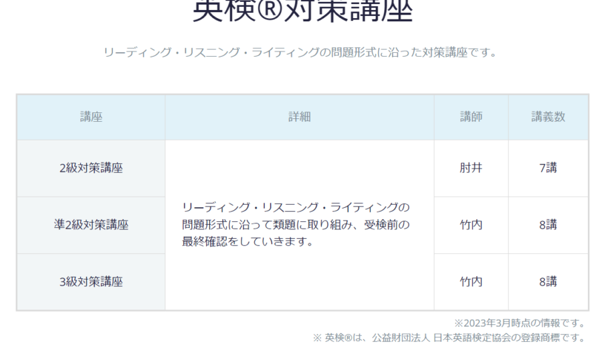Click the 2級対策講座 row label
Screen dimensions: 616x345
click(91, 168)
